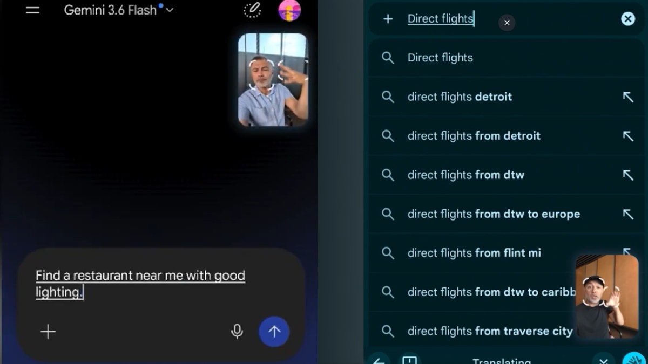The height and width of the screenshot is (364, 648).
Task: Tap the video thumbnail of man in black cap
Action: click(x=607, y=297)
